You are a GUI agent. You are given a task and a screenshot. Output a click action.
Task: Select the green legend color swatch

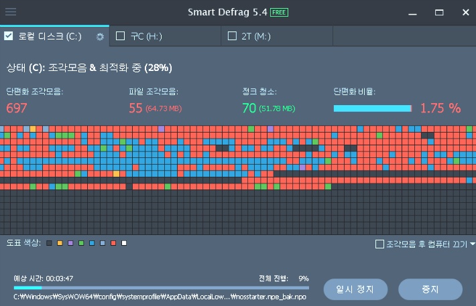[81, 243]
